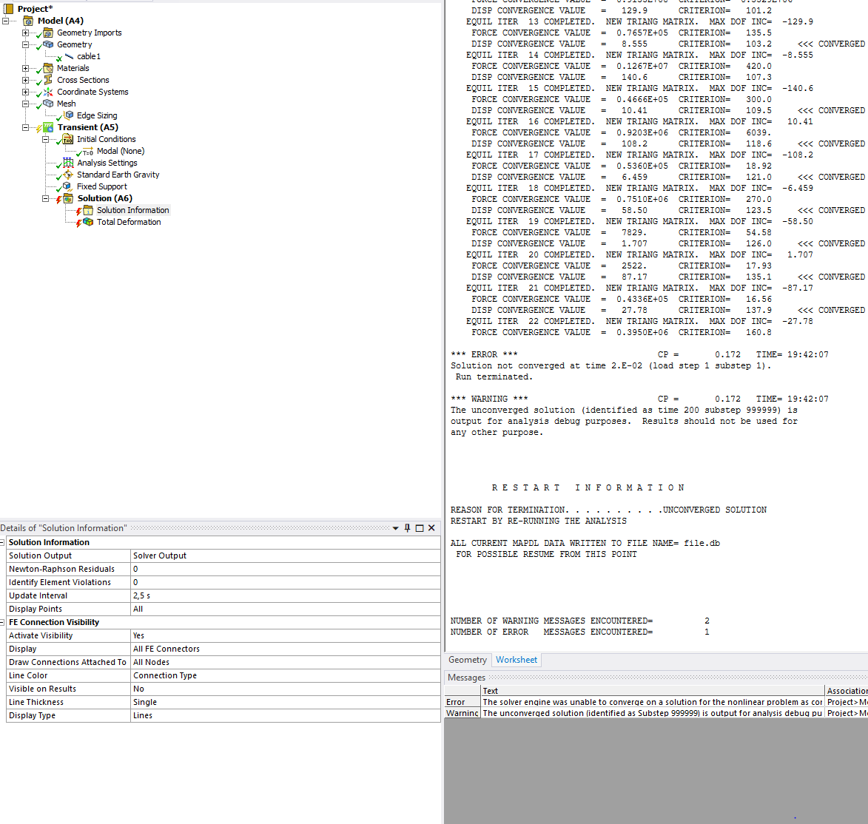Click the Cross Sections icon
The height and width of the screenshot is (824, 868).
click(x=48, y=80)
